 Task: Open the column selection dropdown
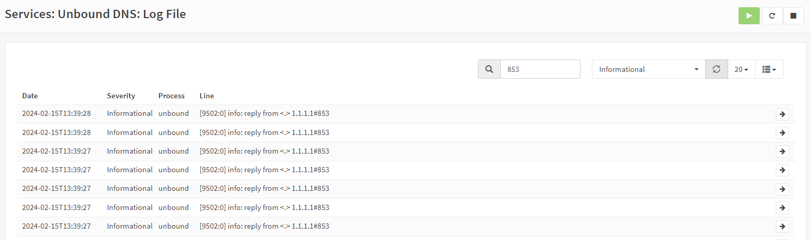[769, 69]
